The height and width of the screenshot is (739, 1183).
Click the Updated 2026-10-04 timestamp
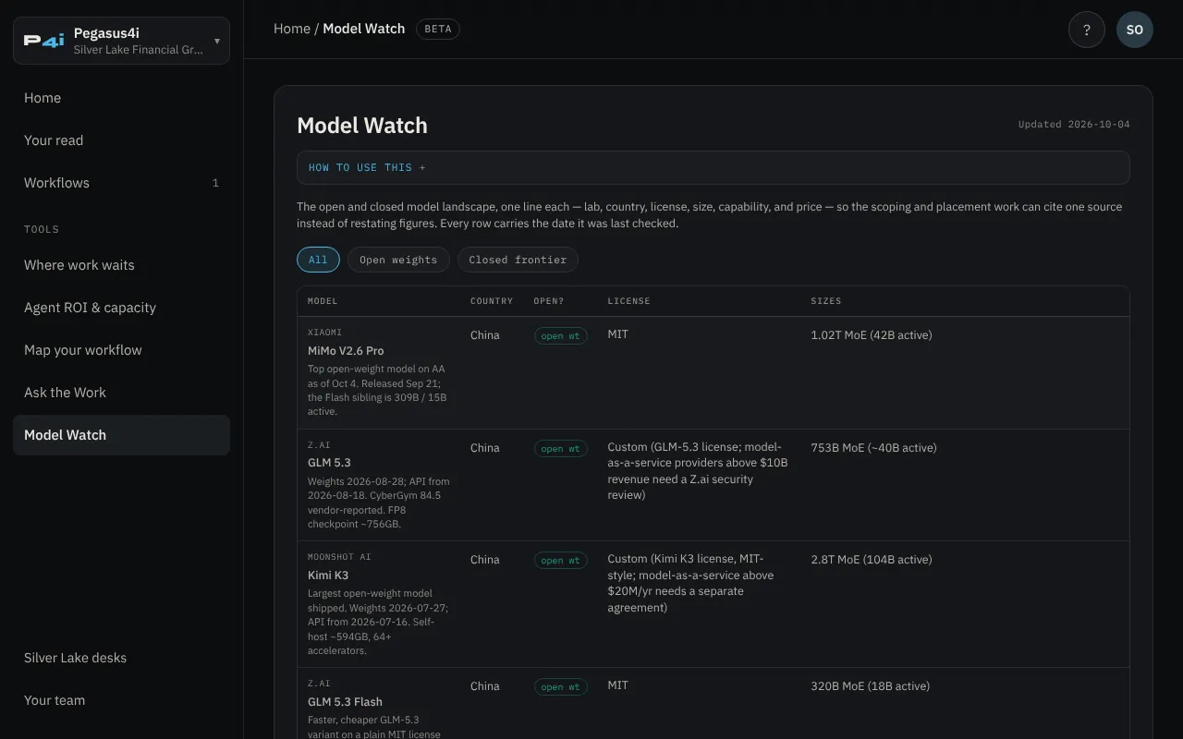[1074, 125]
